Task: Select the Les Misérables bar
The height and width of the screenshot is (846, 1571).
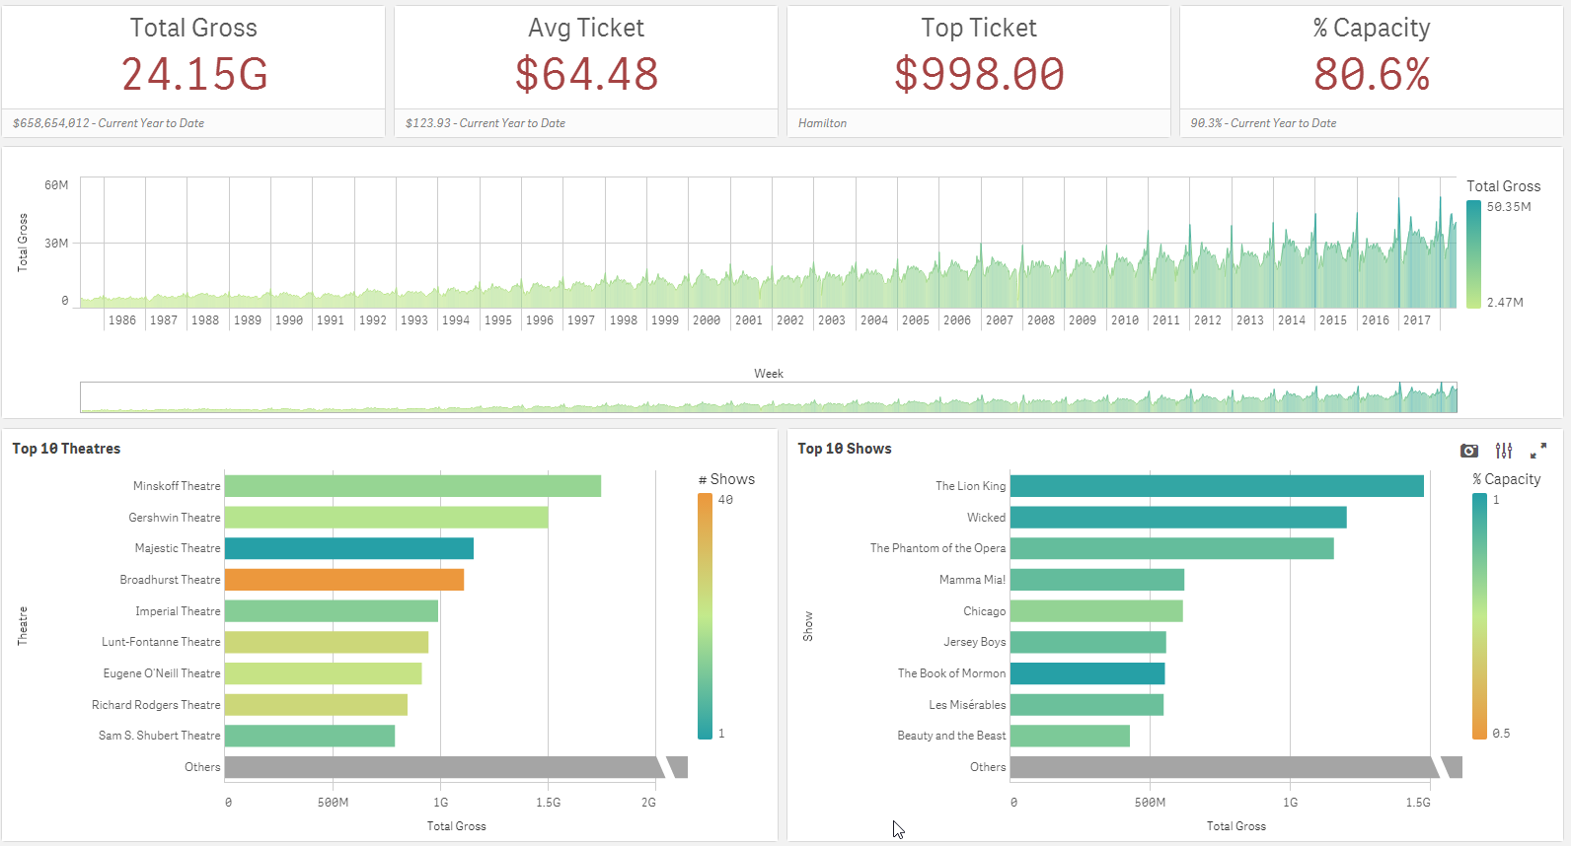Action: (x=1086, y=705)
